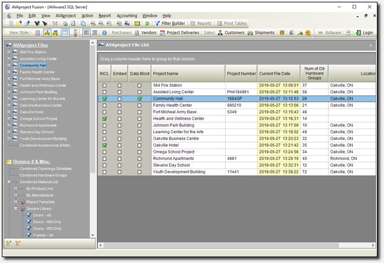Screen dimensions: 384x263
Task: Open the AVAproject menu
Action: coord(66,15)
